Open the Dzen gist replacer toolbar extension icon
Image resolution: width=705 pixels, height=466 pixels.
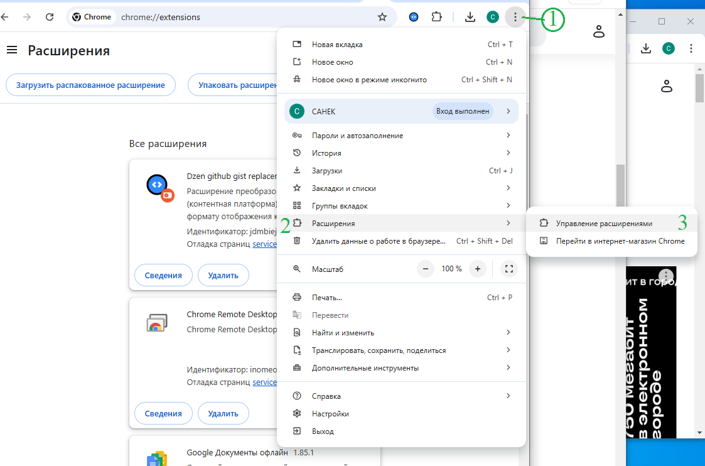point(414,17)
